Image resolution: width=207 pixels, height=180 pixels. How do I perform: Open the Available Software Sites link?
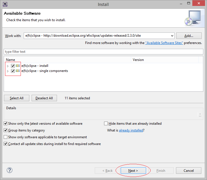(x=164, y=43)
